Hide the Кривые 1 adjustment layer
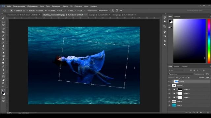Screen dimensions: 211x118 coord(169,97)
